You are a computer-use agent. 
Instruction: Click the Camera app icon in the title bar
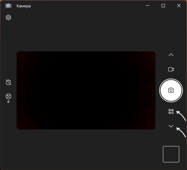[x=8, y=6]
